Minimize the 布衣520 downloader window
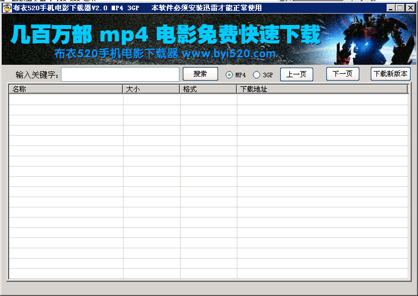 pyautogui.click(x=391, y=8)
